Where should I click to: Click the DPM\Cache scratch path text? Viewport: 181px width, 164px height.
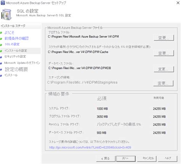[78, 52]
